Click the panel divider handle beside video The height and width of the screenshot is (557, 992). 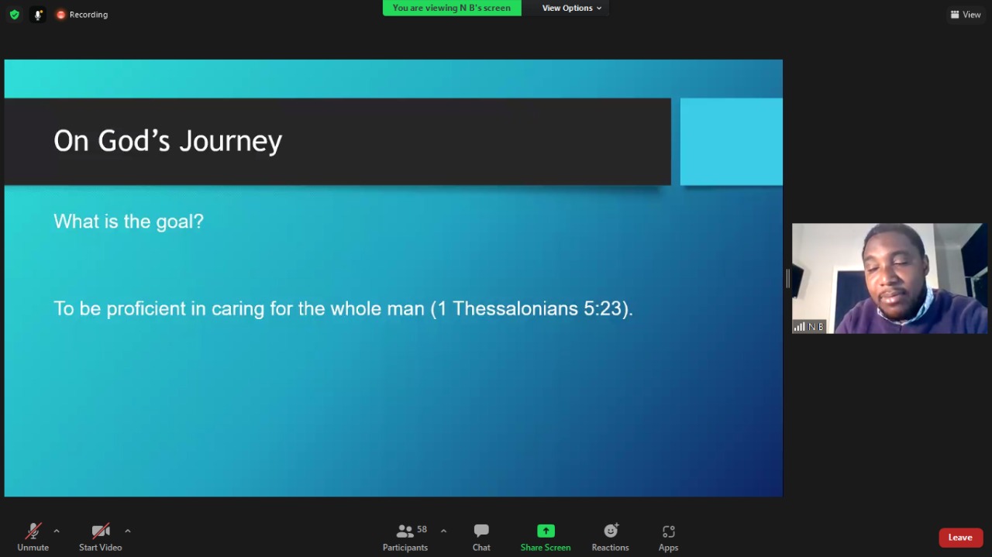pos(787,279)
